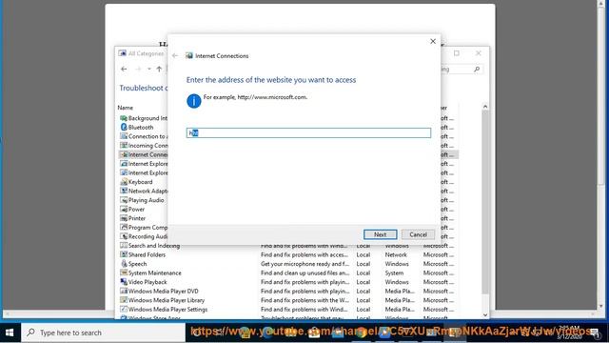Viewport: 609px width, 343px height.
Task: Select Windows Media Player Library icon
Action: [x=124, y=300]
